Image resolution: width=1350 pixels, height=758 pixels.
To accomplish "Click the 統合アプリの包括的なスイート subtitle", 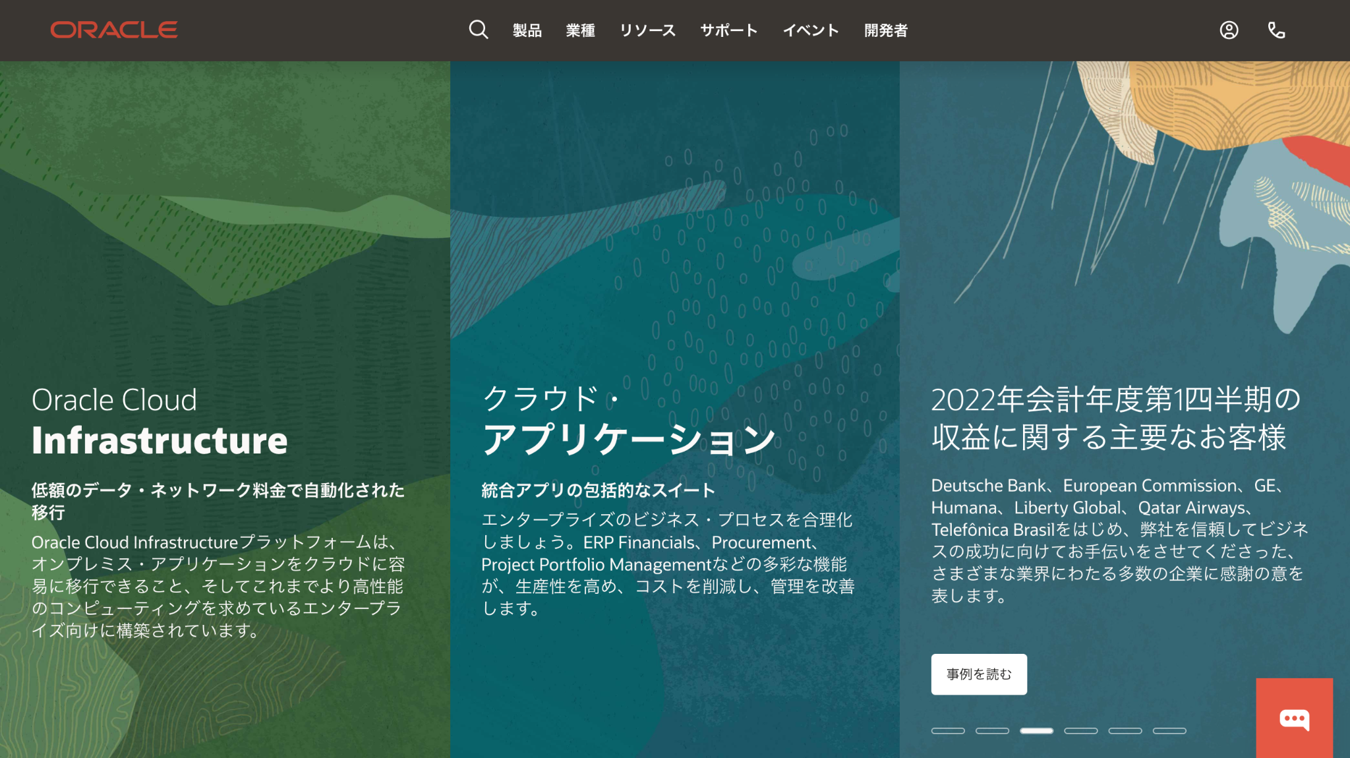I will pyautogui.click(x=598, y=490).
